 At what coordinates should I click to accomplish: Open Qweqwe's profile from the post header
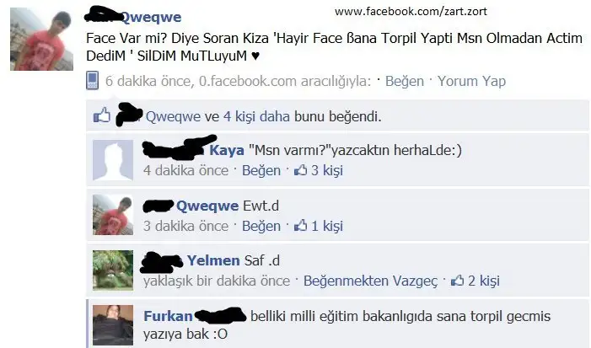[x=151, y=17]
